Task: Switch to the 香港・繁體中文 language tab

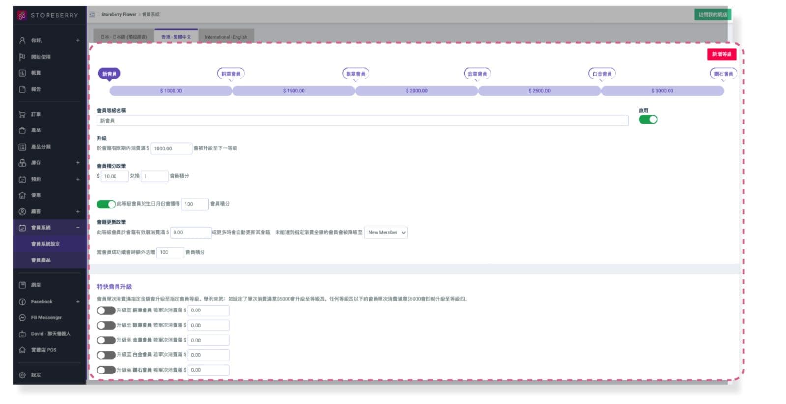Action: (x=176, y=37)
